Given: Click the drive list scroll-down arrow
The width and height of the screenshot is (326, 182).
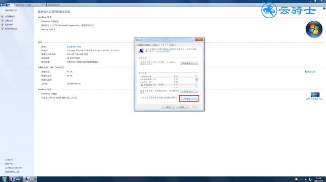Looking at the screenshot, I should [x=196, y=86].
